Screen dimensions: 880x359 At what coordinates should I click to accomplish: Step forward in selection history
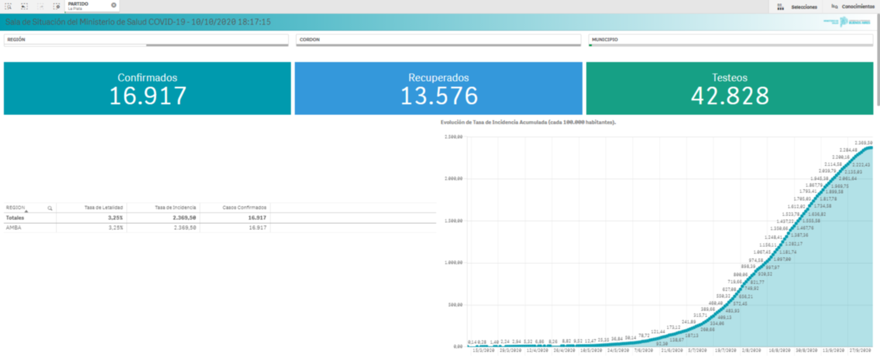click(x=40, y=6)
